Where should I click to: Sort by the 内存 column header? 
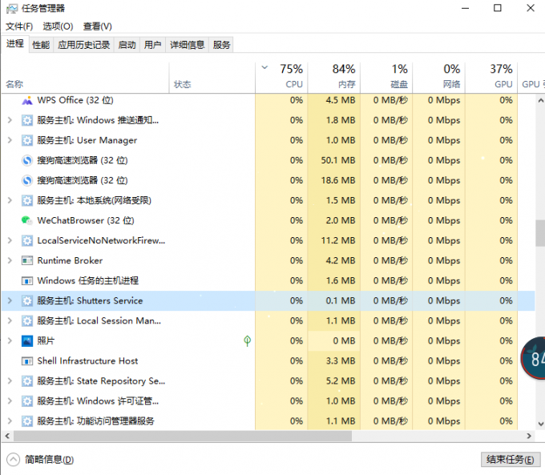(x=334, y=77)
